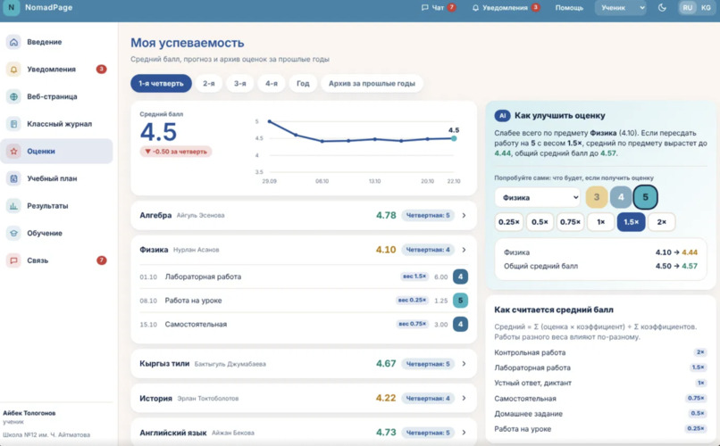Click the Веб-страница globe icon
The image size is (720, 446).
pos(13,96)
